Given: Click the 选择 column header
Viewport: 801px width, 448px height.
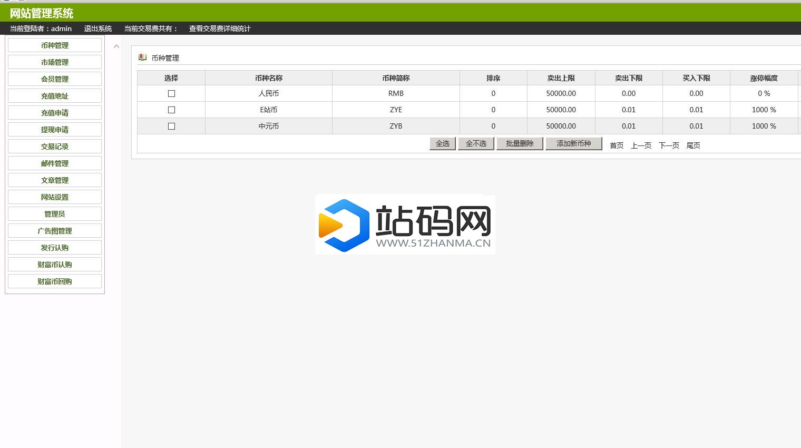Looking at the screenshot, I should click(171, 78).
